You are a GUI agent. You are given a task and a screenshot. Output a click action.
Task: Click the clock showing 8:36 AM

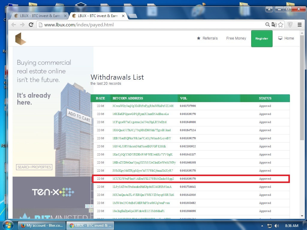click(291, 226)
